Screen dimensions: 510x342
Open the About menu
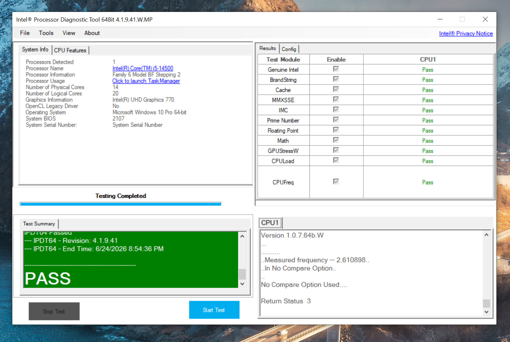point(92,33)
